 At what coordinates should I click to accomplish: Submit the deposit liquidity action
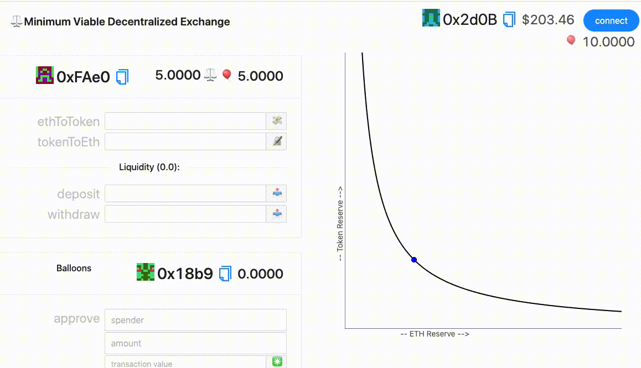[277, 193]
